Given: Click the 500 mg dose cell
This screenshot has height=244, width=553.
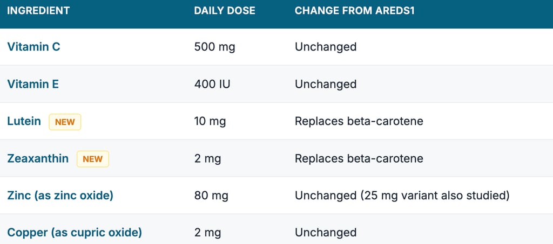Looking at the screenshot, I should (x=214, y=47).
